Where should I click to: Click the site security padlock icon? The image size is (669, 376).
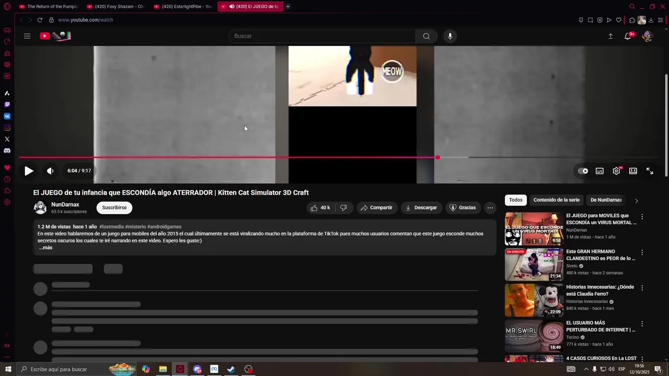tap(51, 20)
